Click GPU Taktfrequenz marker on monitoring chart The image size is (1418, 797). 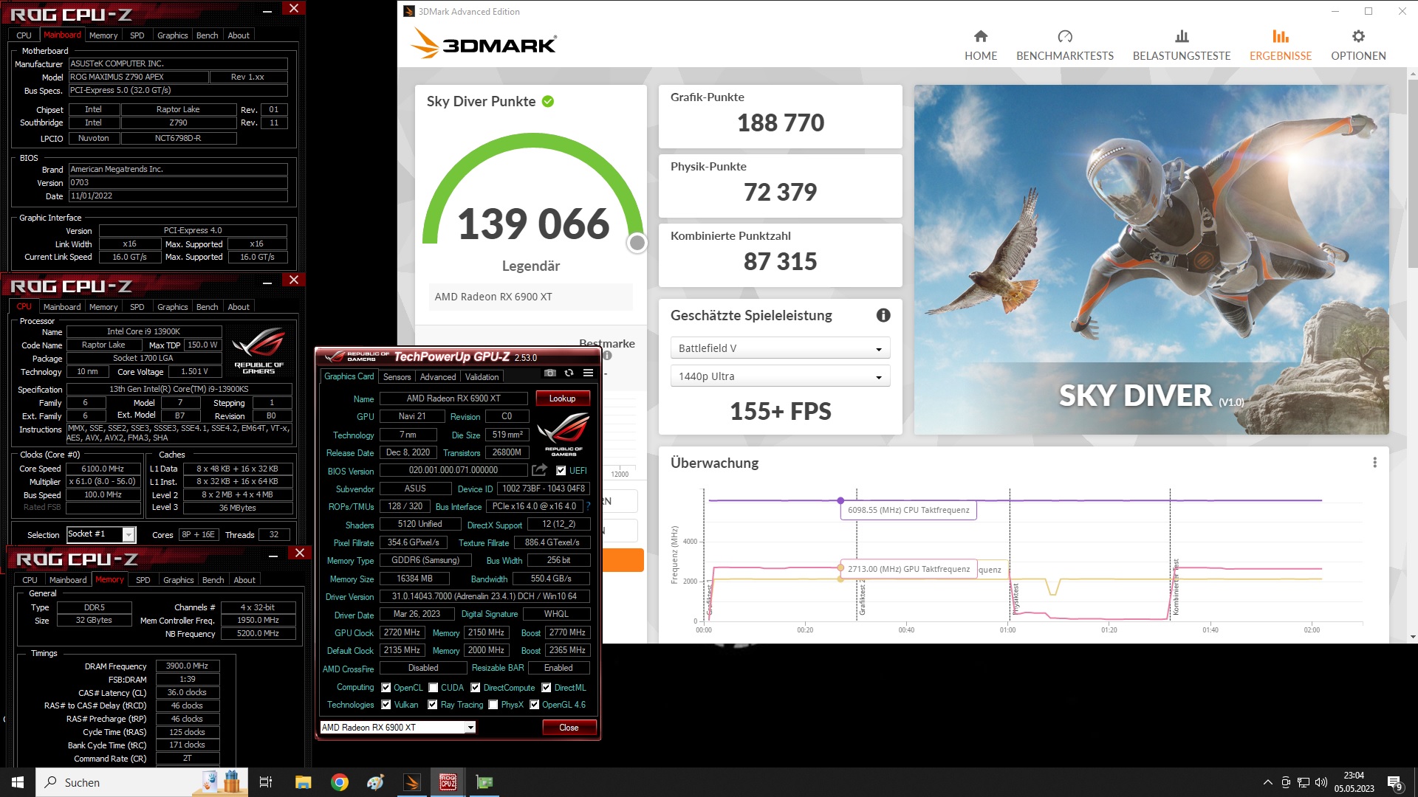pos(840,567)
